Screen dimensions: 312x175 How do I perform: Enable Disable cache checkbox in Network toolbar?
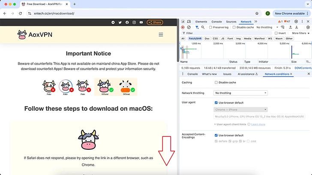point(234,27)
